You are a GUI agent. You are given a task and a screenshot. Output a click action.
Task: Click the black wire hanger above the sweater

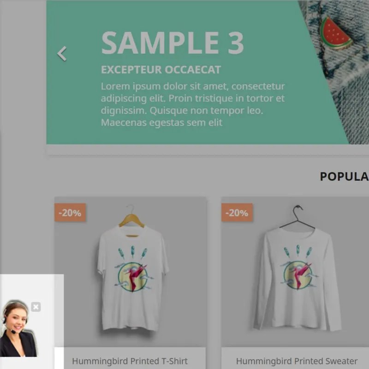point(298,217)
